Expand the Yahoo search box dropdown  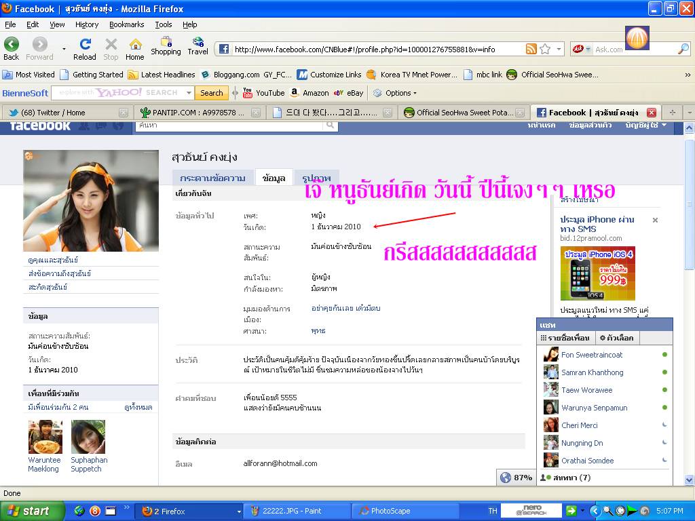[x=189, y=92]
